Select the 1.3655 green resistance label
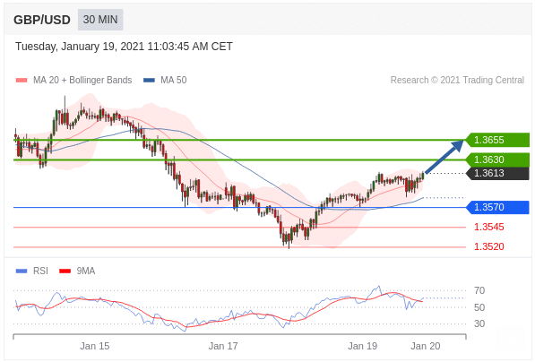The image size is (535, 362). point(497,140)
